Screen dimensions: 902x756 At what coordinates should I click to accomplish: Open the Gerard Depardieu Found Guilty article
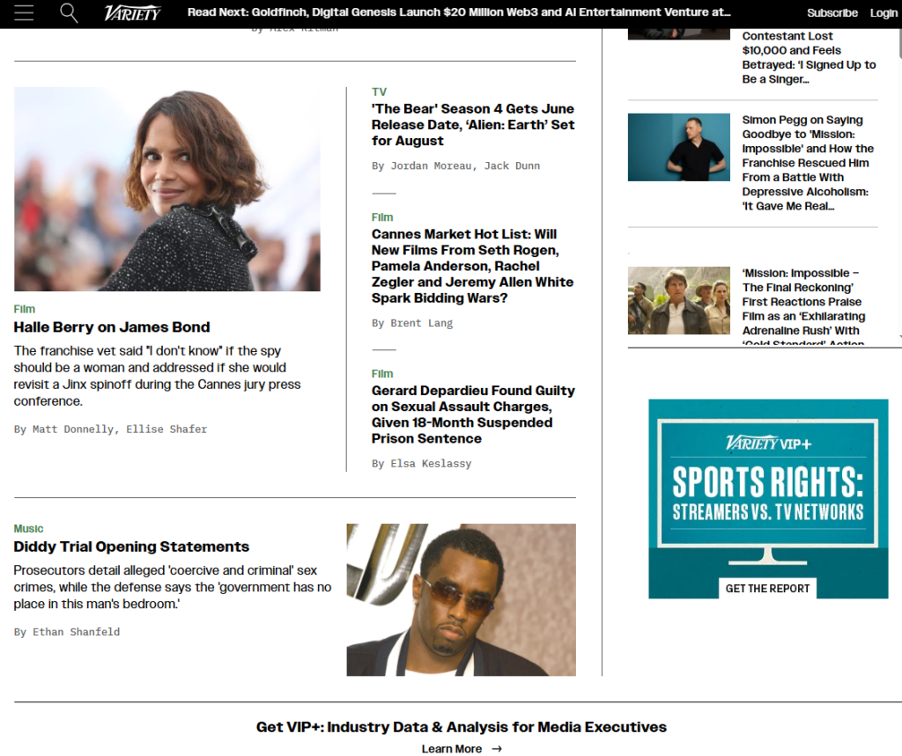pos(473,415)
